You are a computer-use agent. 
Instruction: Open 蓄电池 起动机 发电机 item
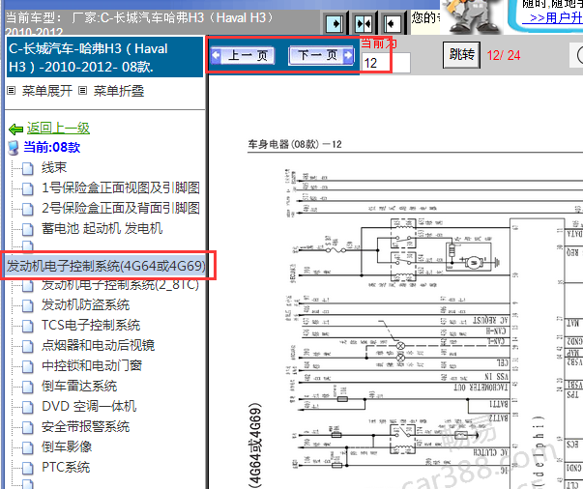click(102, 228)
